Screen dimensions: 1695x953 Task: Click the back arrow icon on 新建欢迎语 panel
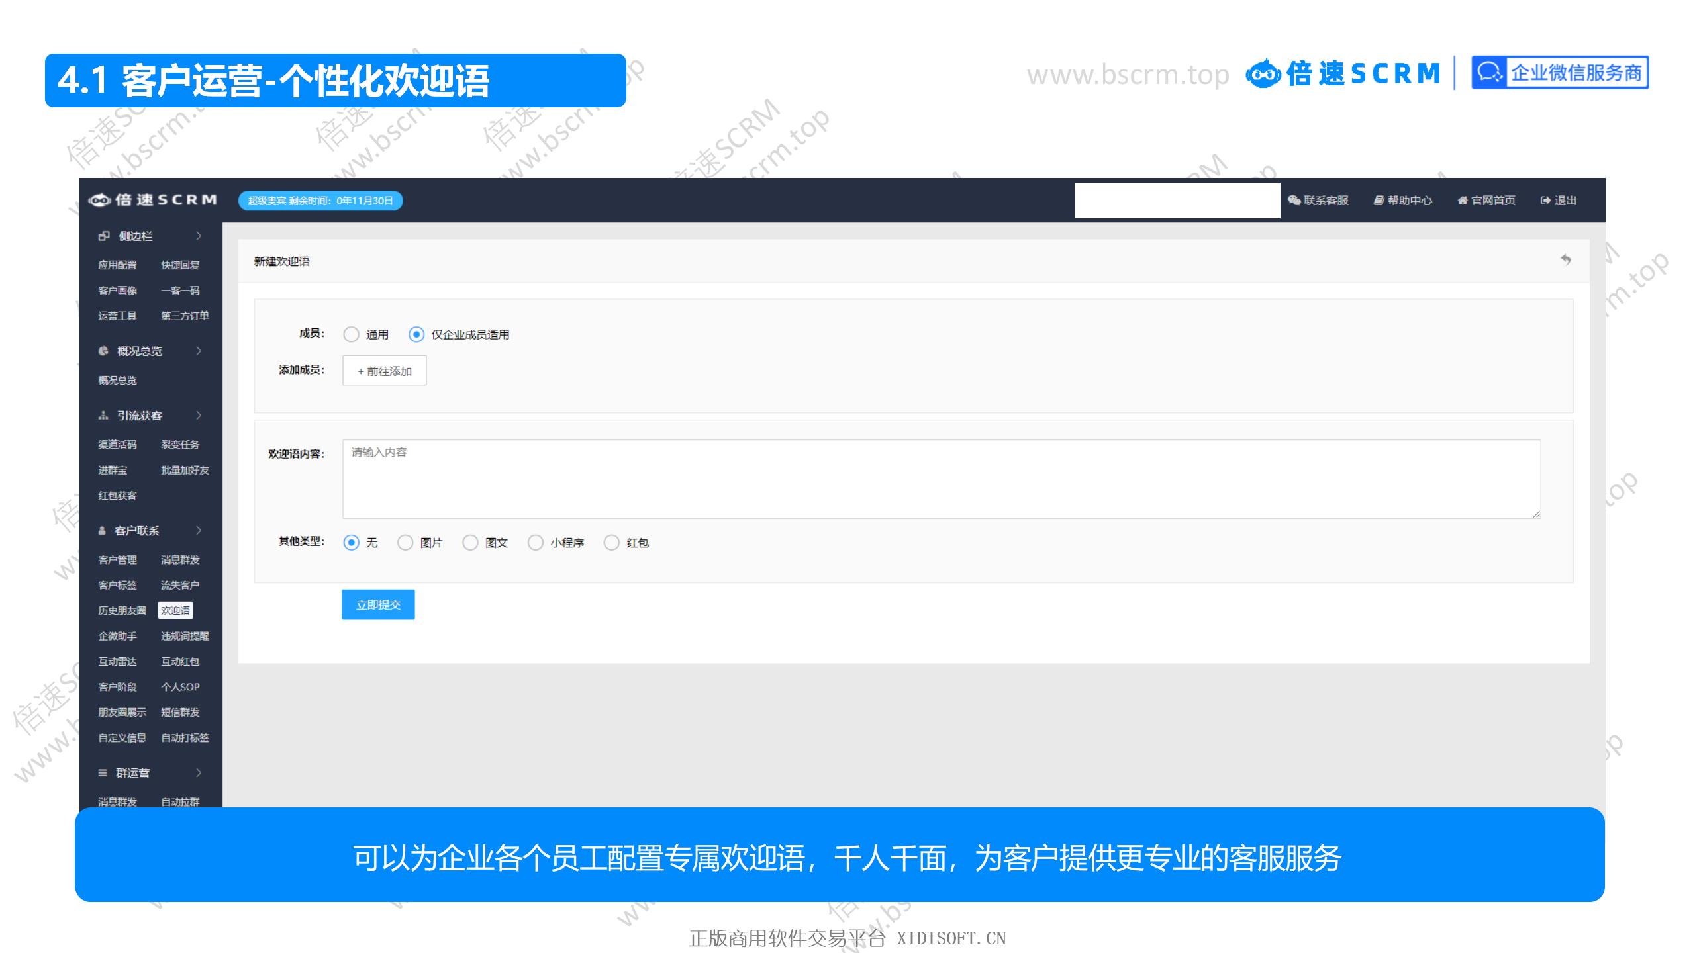pos(1566,259)
